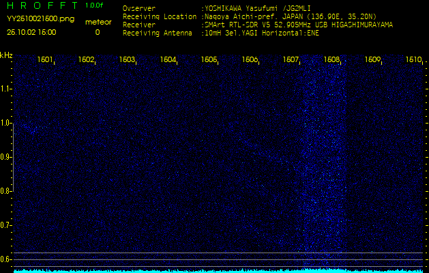Click the meteor count 0
The image size is (429, 273).
[x=98, y=32]
